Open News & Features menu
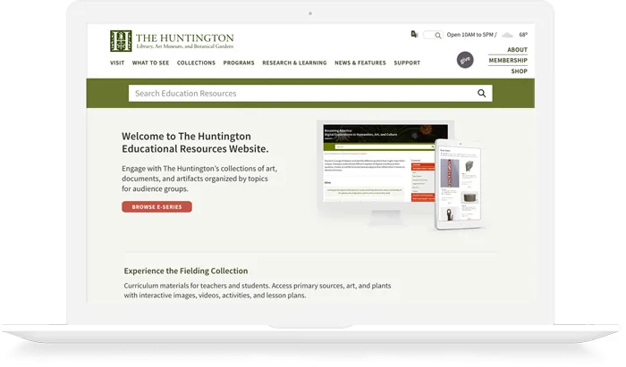The width and height of the screenshot is (626, 367). [x=360, y=63]
